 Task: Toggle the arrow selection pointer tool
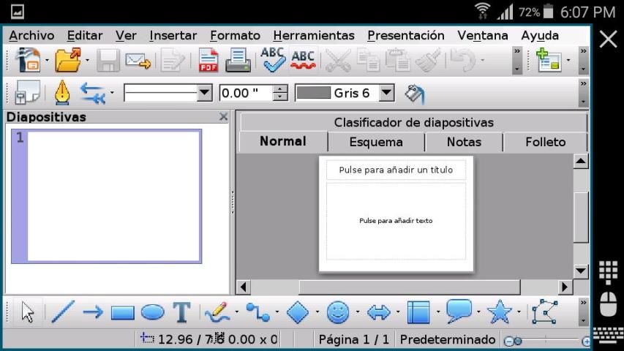point(28,312)
